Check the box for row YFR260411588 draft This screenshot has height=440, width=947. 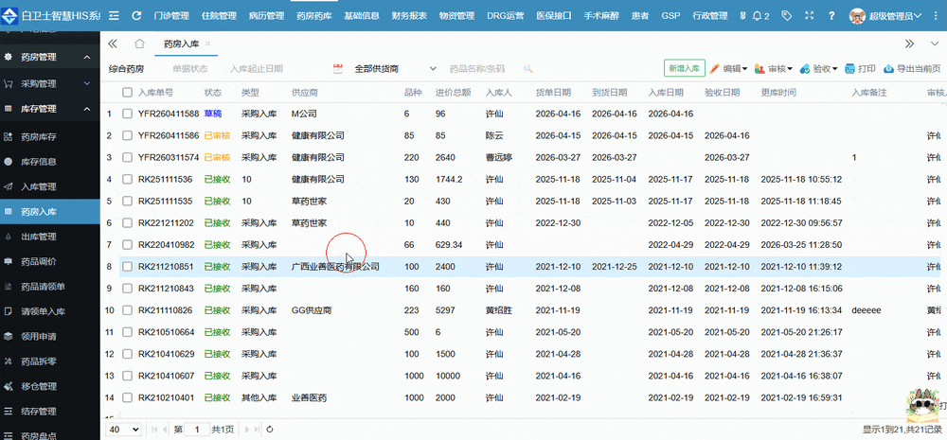(x=127, y=114)
